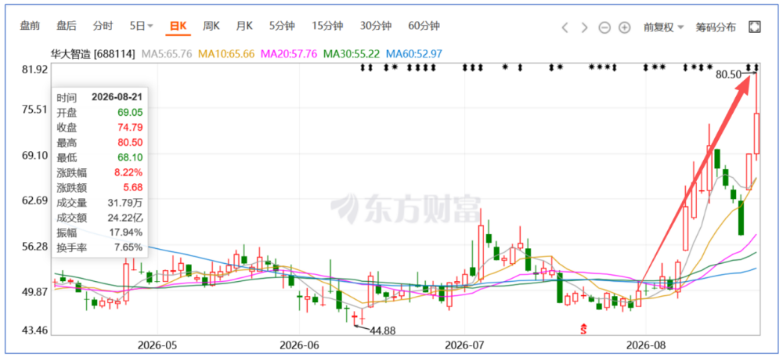
Task: Toggle fullscreen chart icon
Action: (755, 27)
